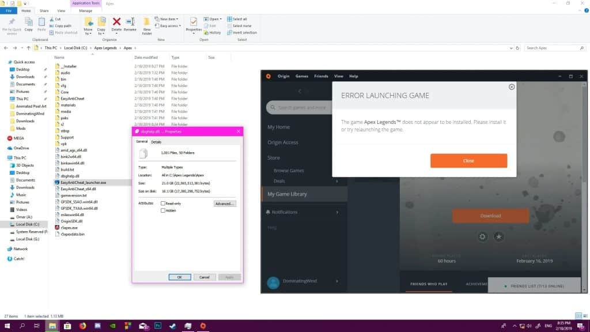This screenshot has width=590, height=332.
Task: Toggle the Read-only attribute checkbox
Action: 163,203
